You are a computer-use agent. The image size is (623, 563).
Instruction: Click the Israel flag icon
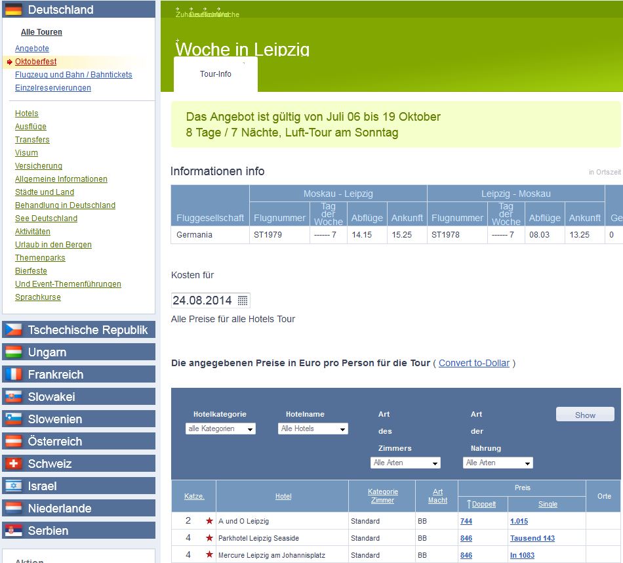[x=14, y=486]
